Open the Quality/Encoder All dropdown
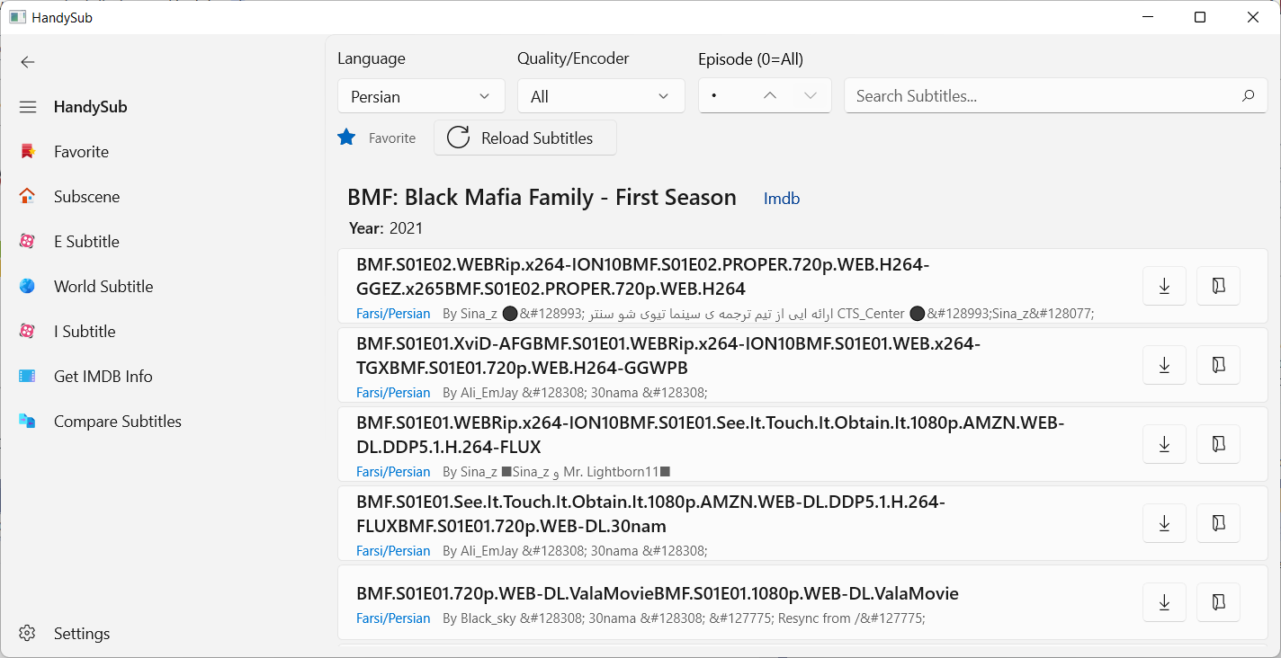Image resolution: width=1281 pixels, height=658 pixels. point(601,96)
